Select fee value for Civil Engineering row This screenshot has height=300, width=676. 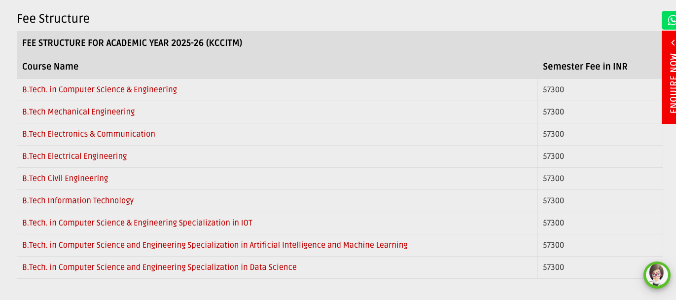coord(553,179)
